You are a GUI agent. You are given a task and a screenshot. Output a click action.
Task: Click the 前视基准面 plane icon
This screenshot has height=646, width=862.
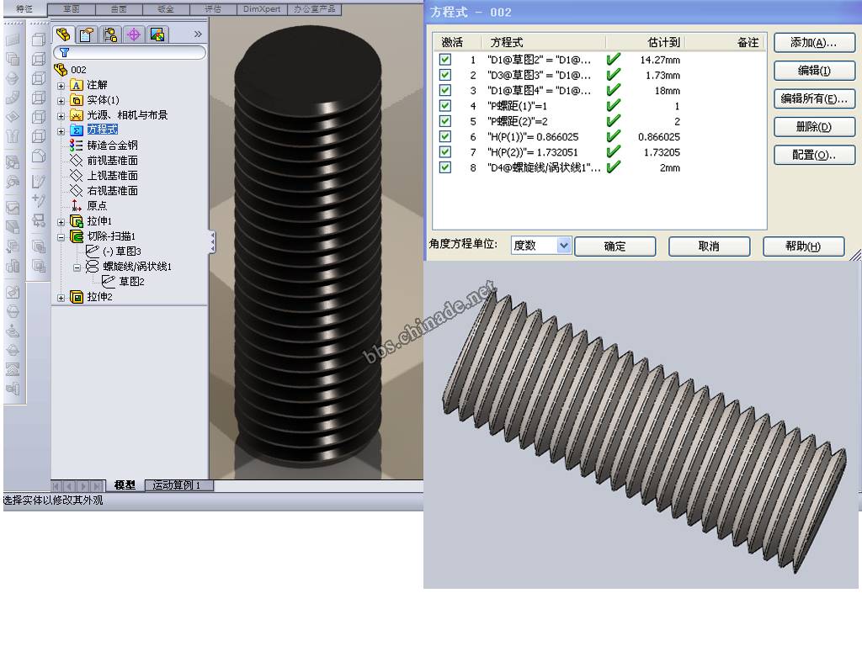pos(77,161)
